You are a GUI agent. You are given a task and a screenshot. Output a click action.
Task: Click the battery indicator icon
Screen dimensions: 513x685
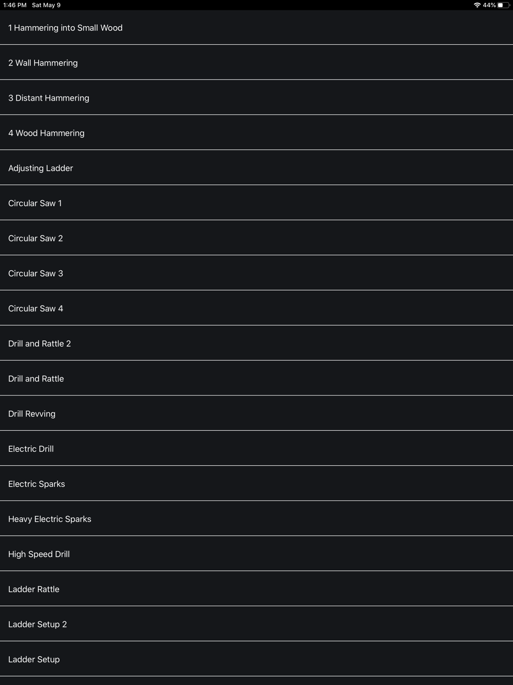pos(503,5)
